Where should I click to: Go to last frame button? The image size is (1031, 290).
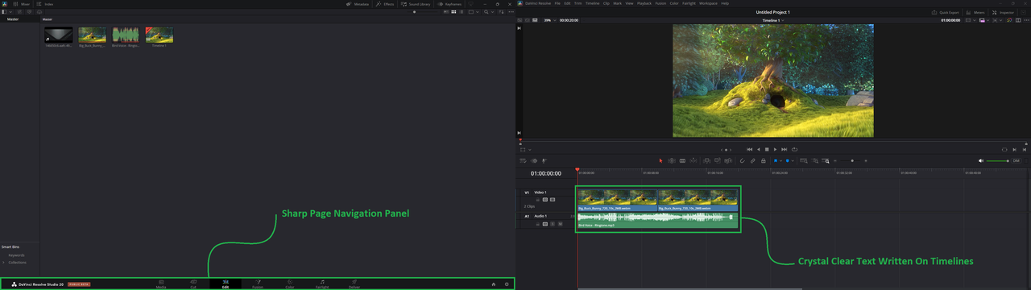[784, 149]
